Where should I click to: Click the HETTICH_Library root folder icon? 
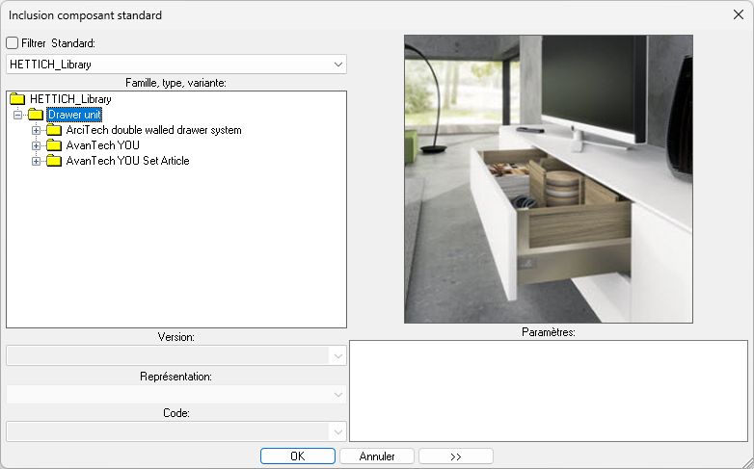17,99
